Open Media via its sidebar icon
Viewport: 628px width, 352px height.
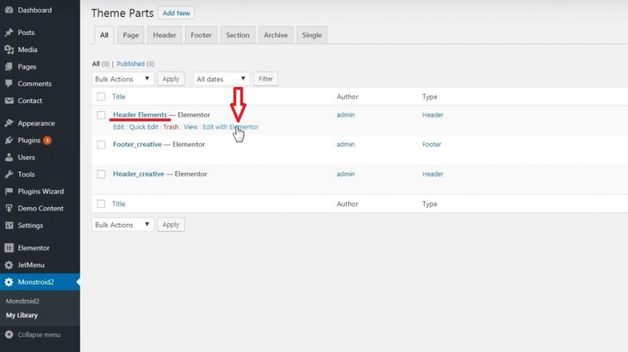point(9,50)
